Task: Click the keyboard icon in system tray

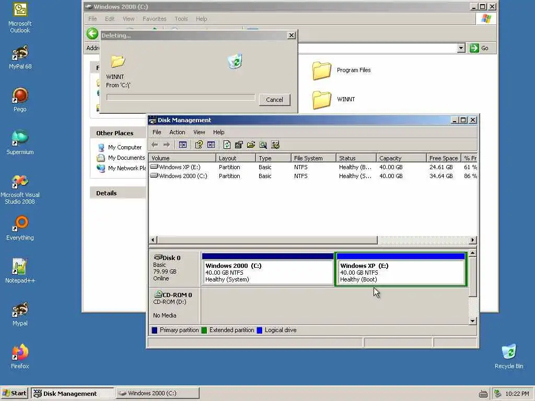Action: 483,394
